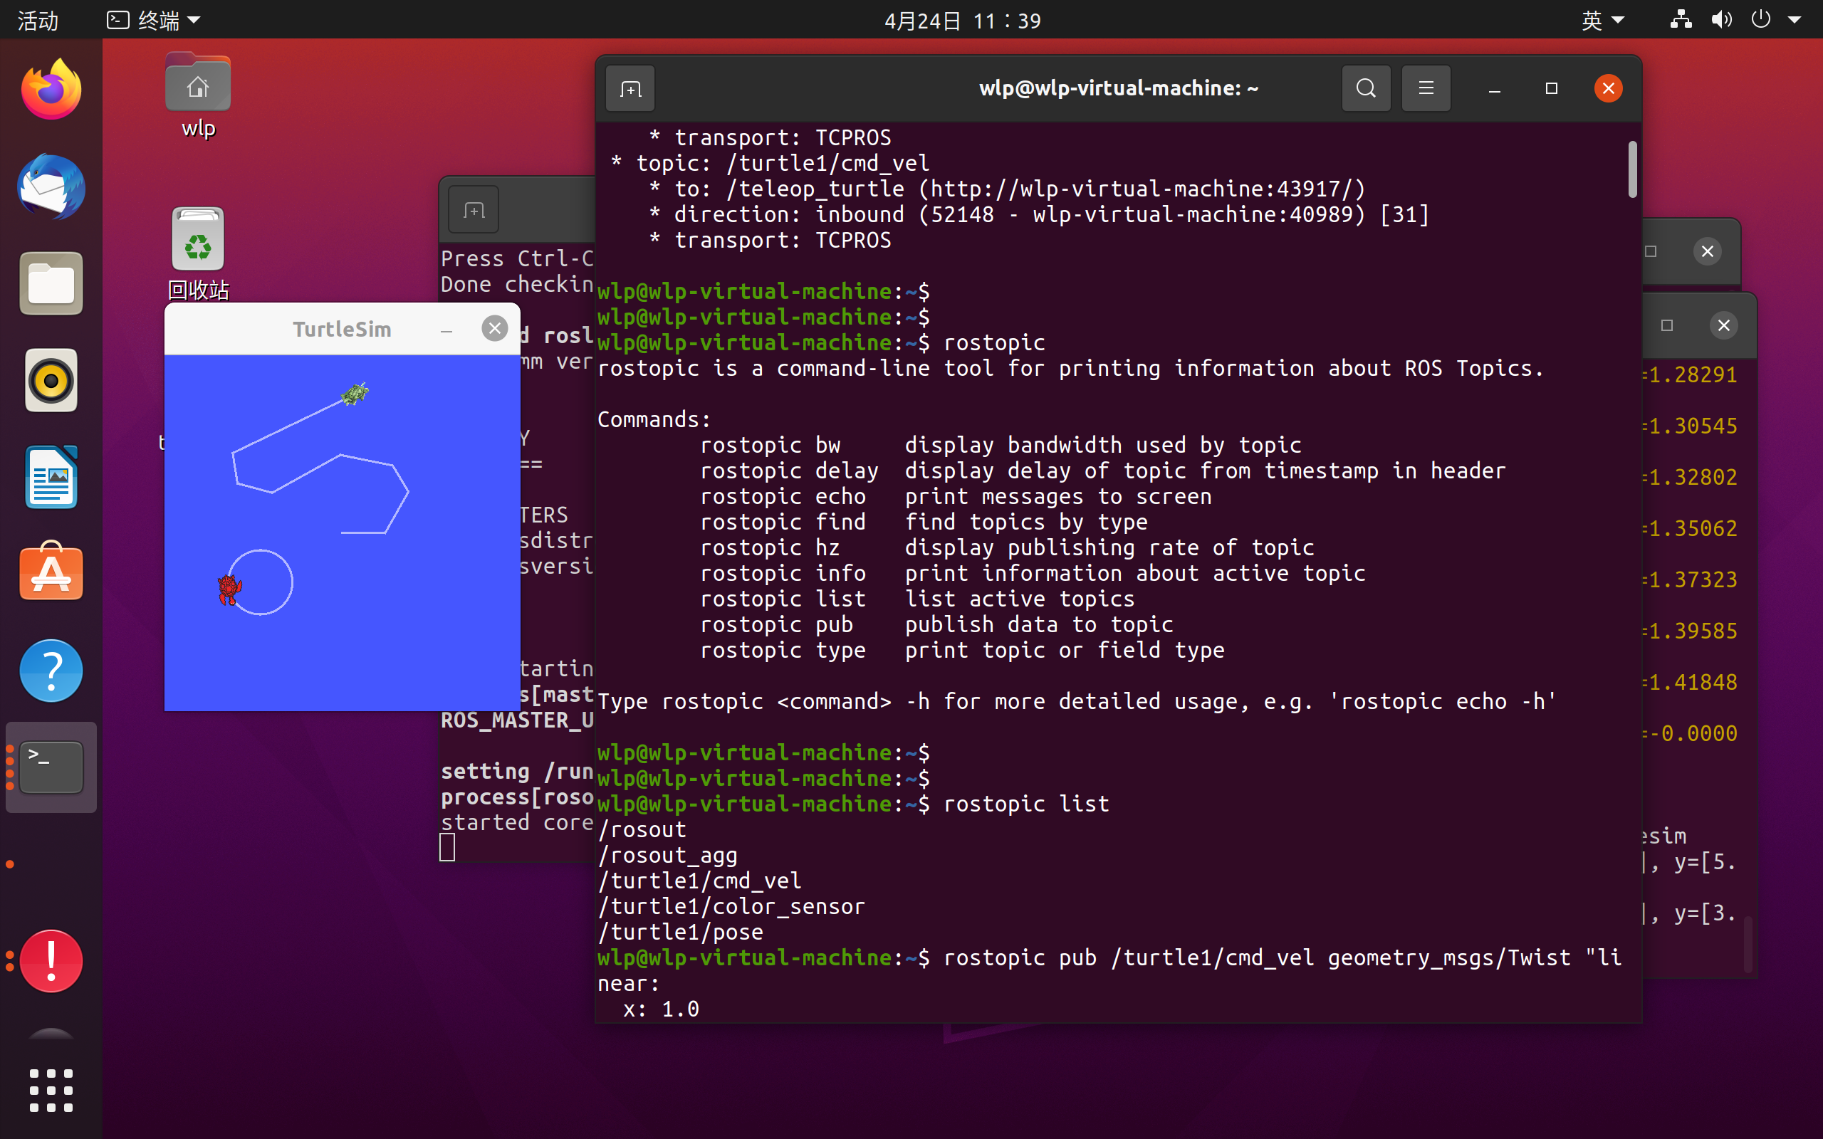
Task: Open the date and time calendar menu
Action: (962, 21)
